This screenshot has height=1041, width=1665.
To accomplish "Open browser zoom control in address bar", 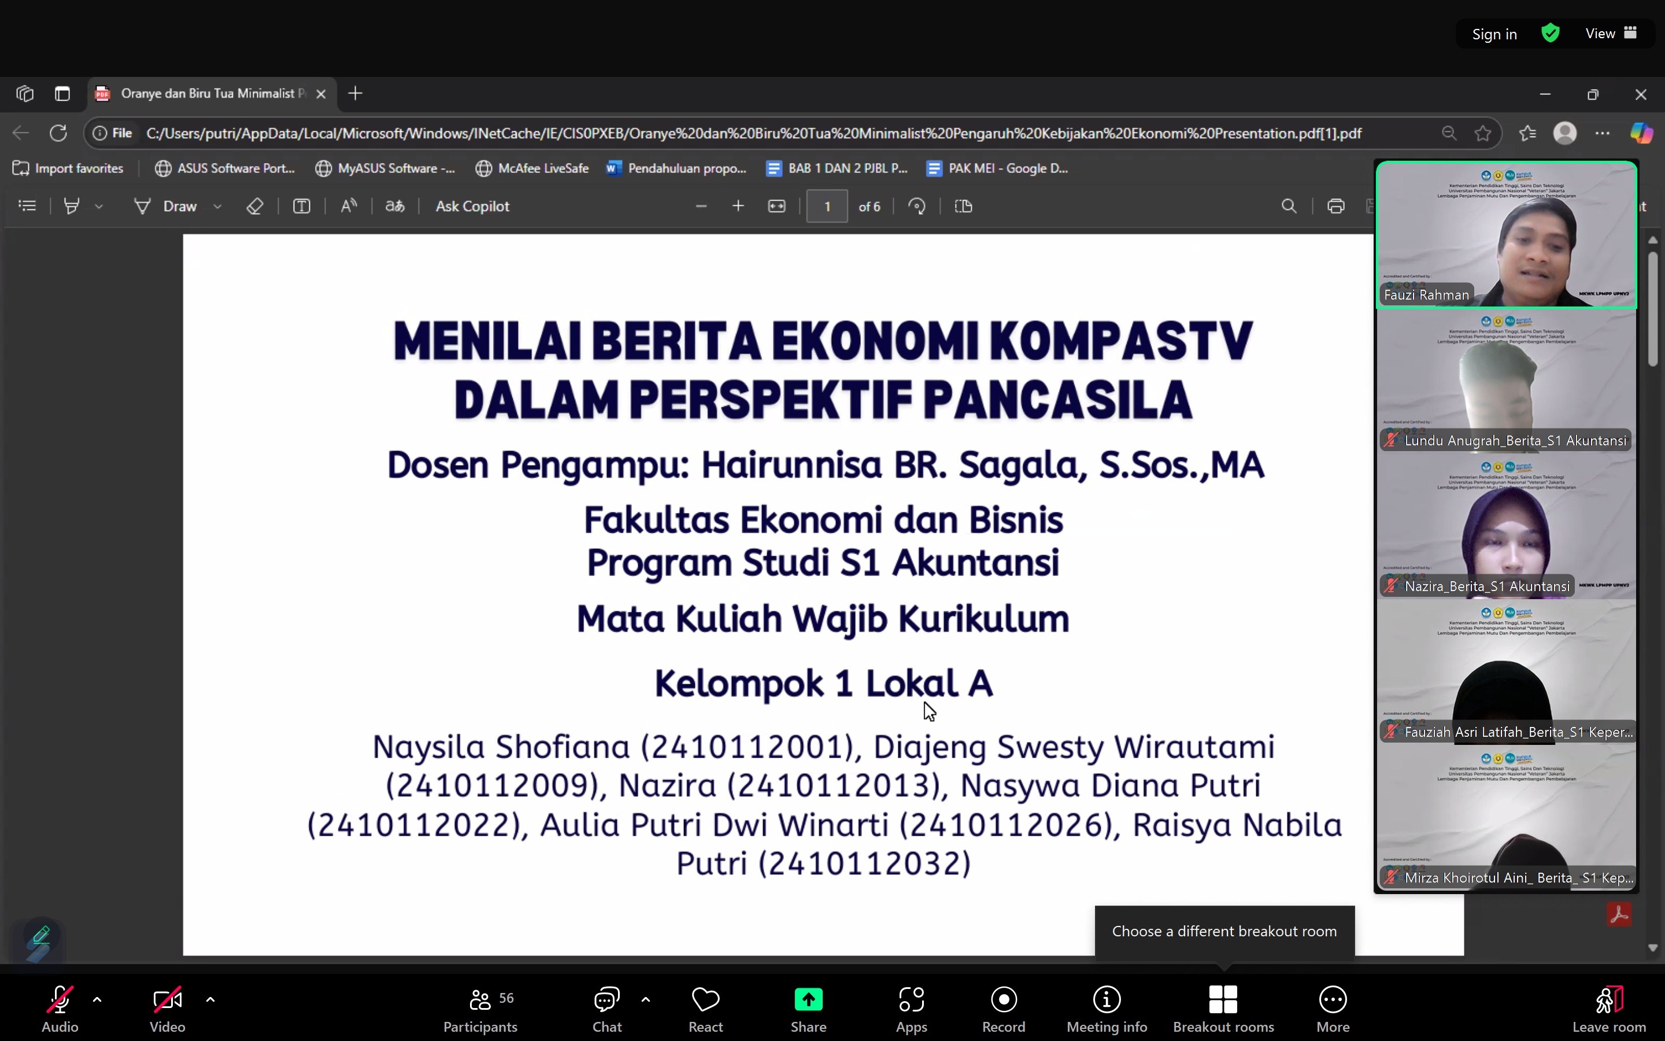I will (x=1449, y=133).
